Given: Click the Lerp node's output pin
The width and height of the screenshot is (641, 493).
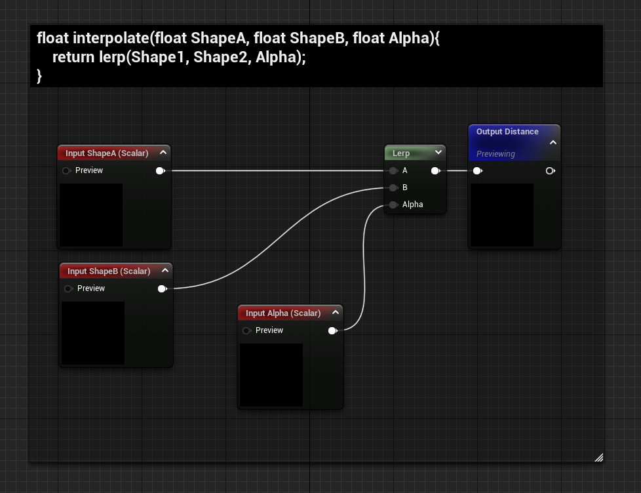Looking at the screenshot, I should coord(435,170).
